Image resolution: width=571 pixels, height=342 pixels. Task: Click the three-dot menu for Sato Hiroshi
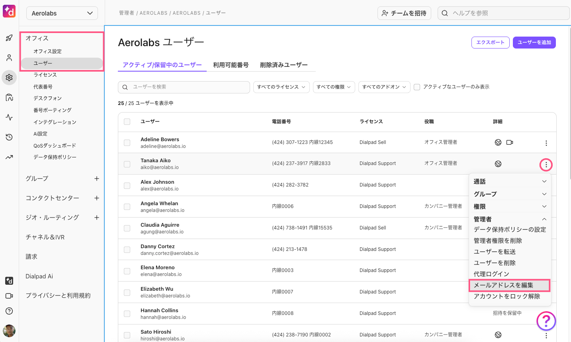pyautogui.click(x=546, y=336)
